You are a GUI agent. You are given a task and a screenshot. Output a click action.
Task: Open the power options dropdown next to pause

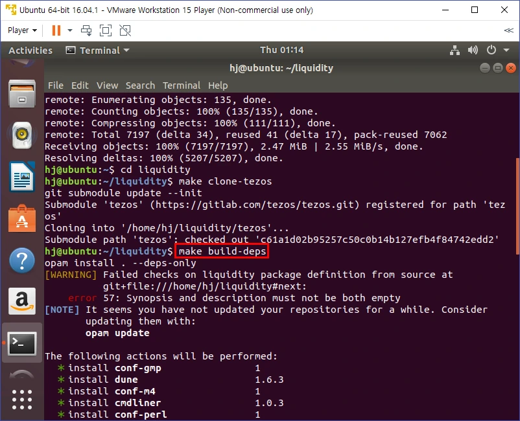pyautogui.click(x=69, y=30)
